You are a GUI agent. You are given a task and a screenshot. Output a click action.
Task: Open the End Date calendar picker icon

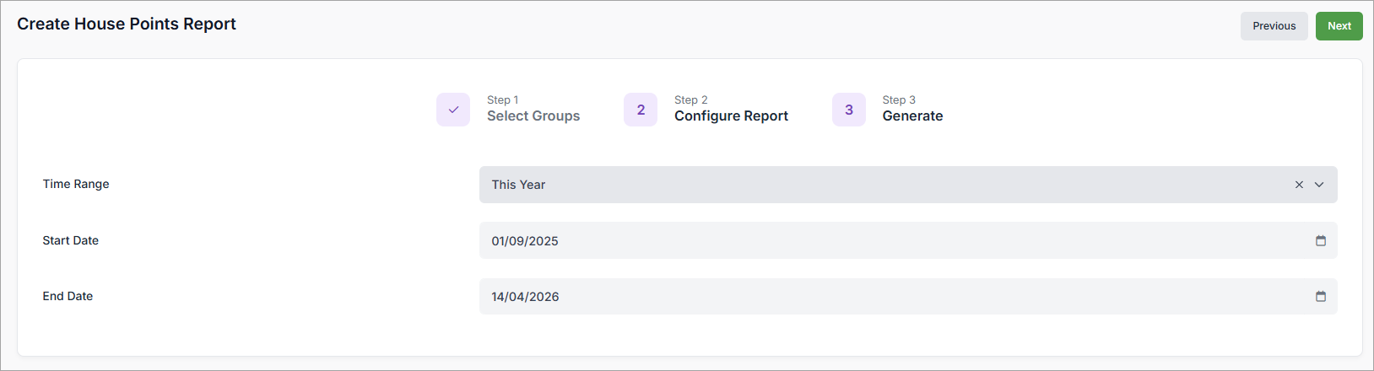tap(1321, 297)
